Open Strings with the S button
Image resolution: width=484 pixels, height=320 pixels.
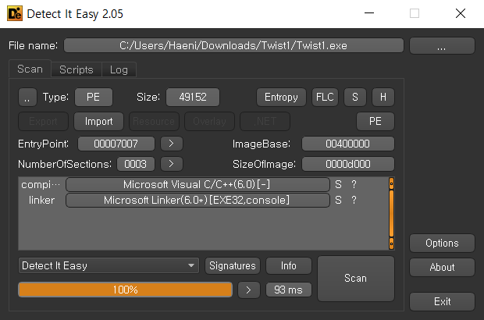point(355,98)
